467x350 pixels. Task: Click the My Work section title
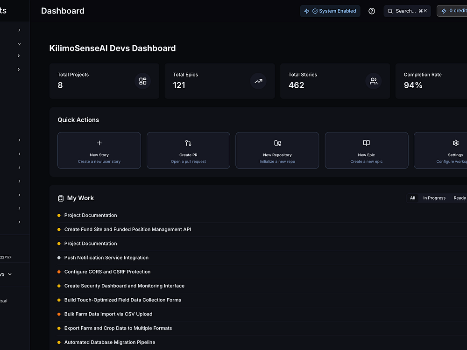[80, 198]
